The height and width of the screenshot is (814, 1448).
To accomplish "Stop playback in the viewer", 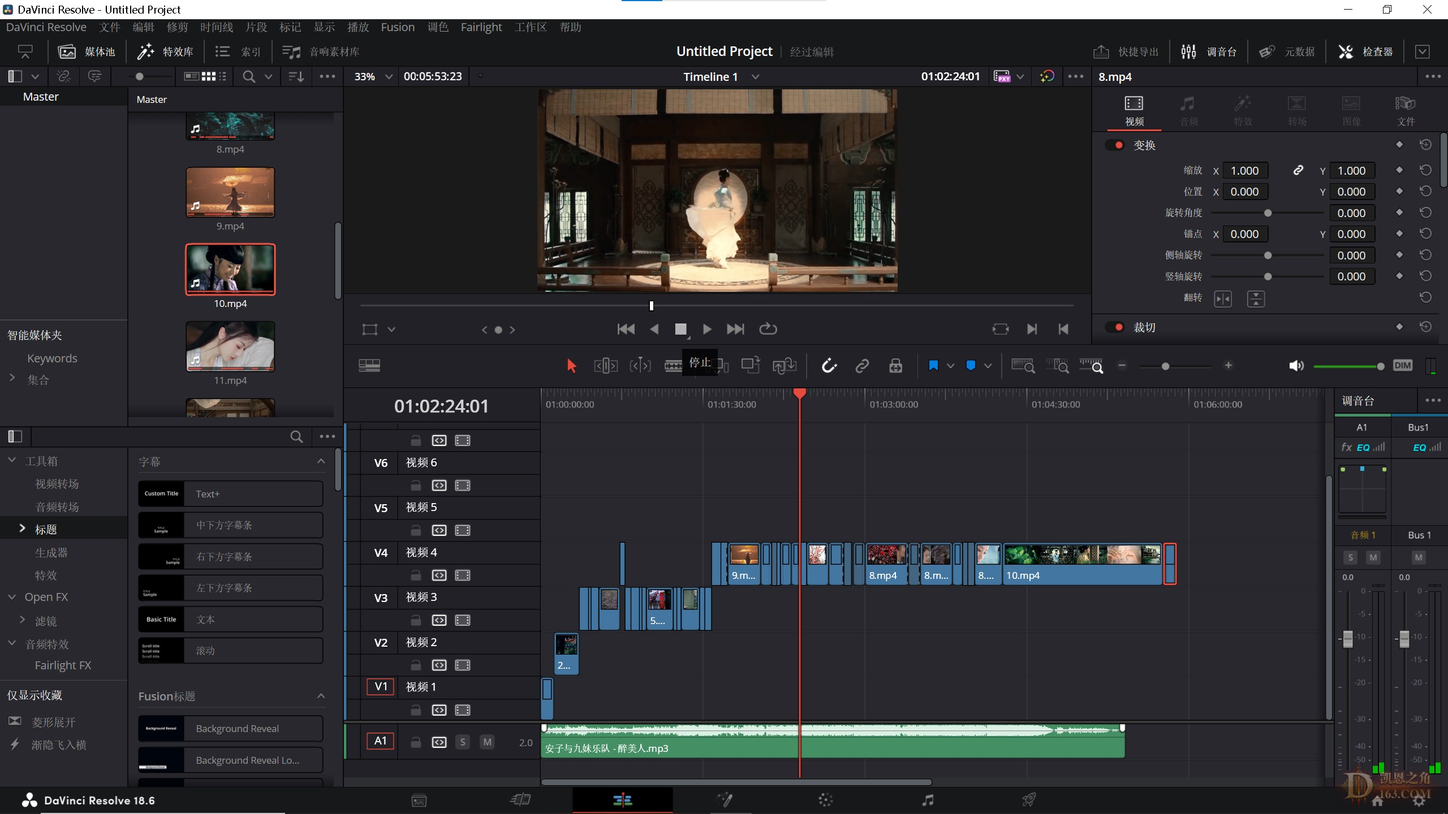I will [681, 329].
